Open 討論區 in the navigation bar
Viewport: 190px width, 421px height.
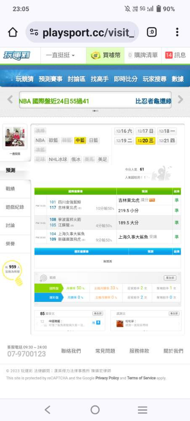[77, 79]
